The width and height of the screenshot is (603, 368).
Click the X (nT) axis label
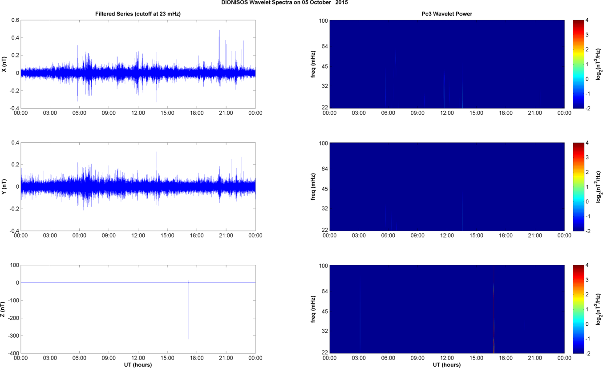click(x=4, y=64)
